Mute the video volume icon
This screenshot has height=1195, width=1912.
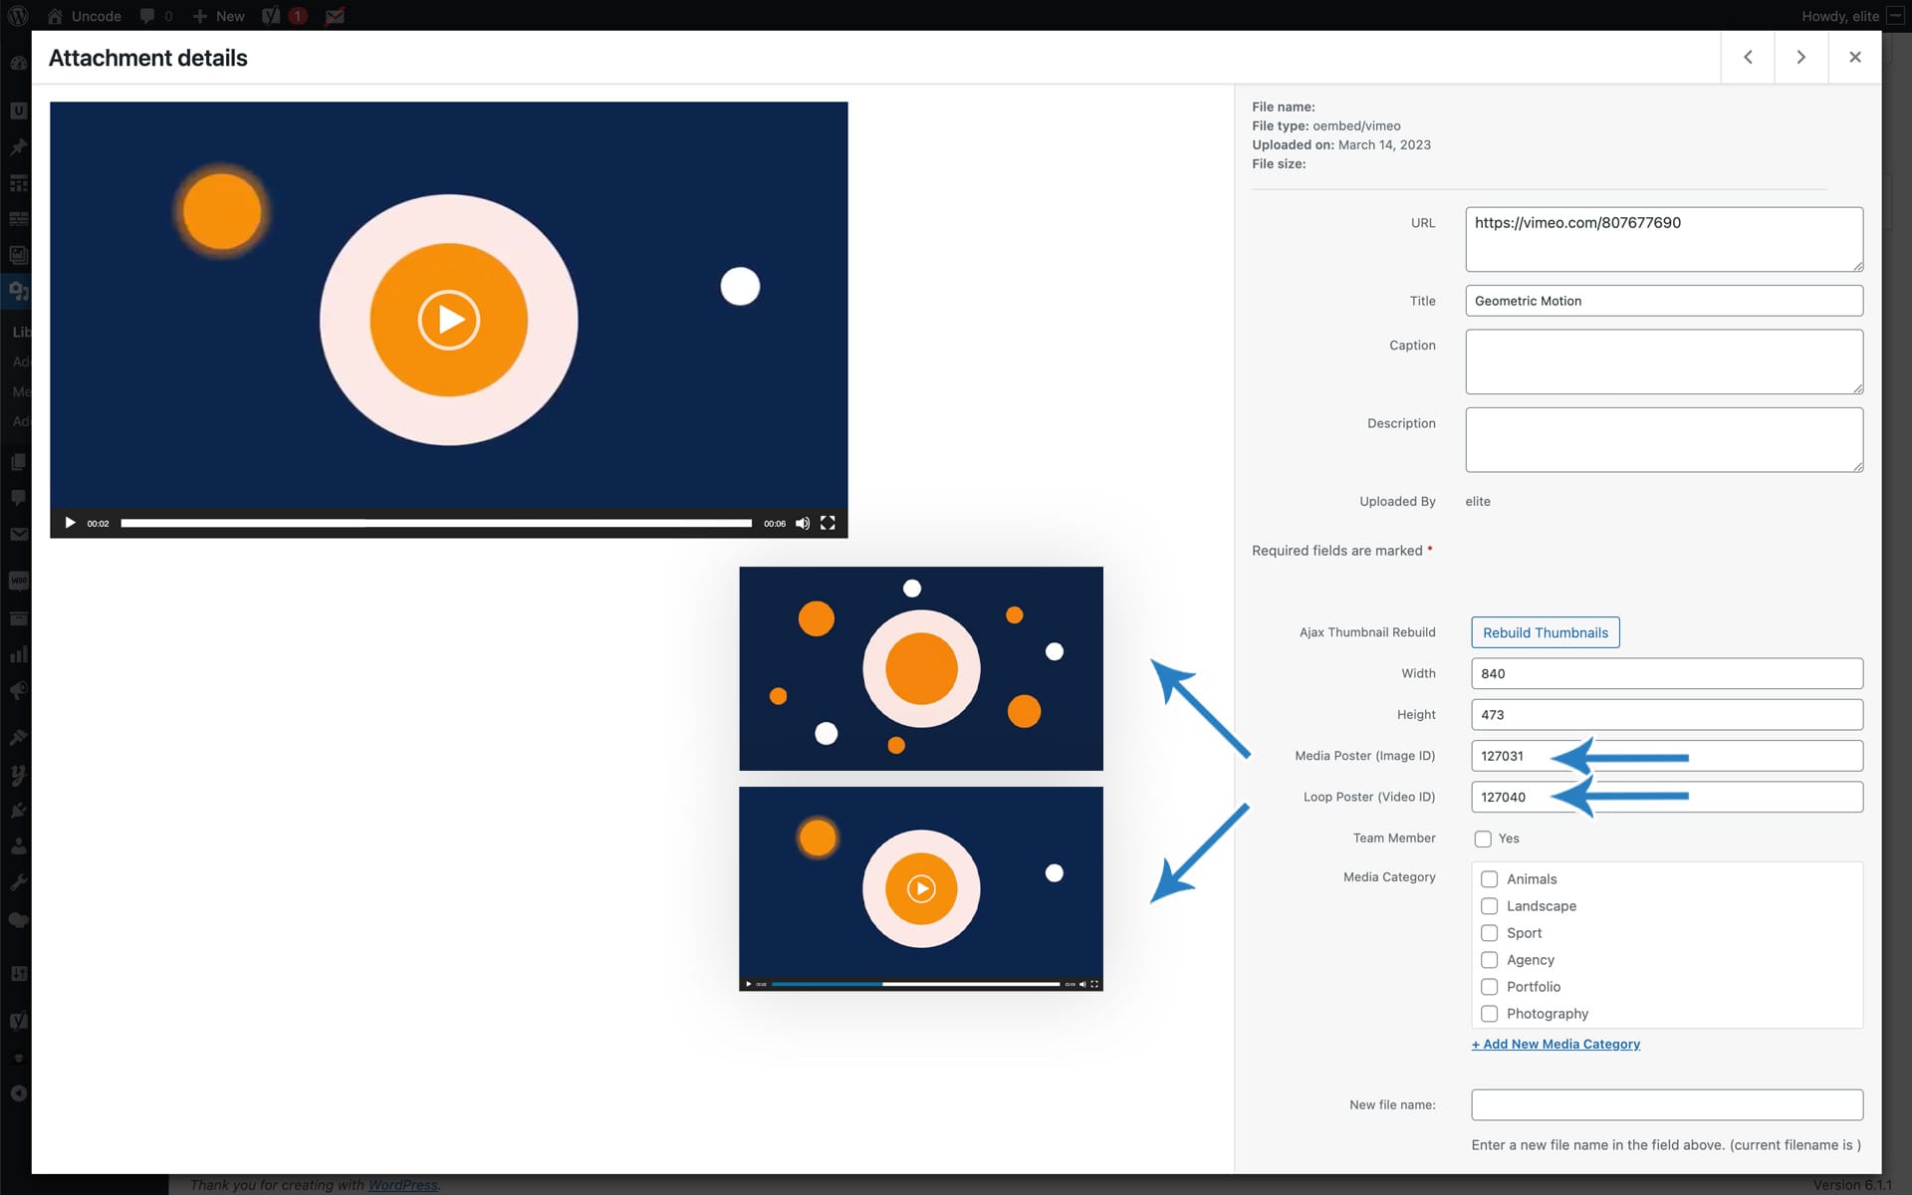[x=802, y=523]
